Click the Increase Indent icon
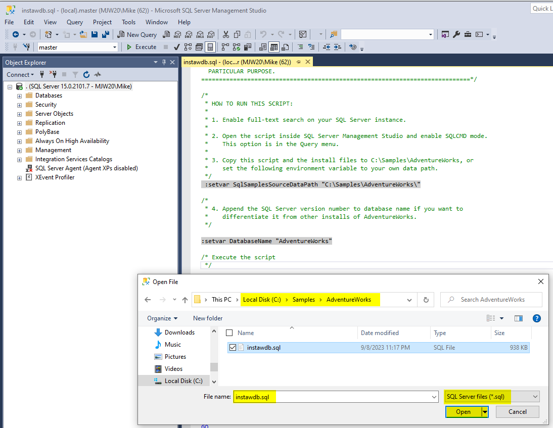This screenshot has height=428, width=553. [338, 47]
